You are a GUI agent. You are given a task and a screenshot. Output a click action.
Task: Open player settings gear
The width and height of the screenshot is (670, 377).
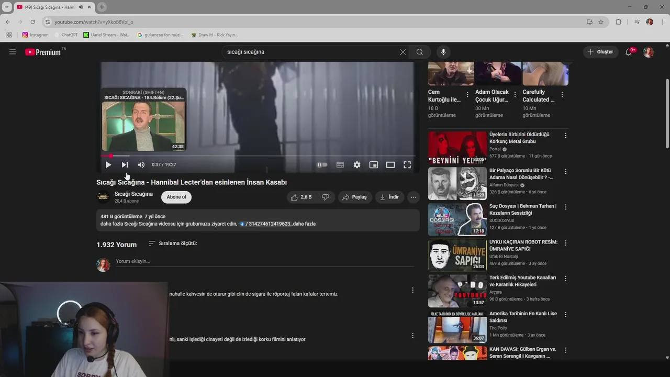357,164
